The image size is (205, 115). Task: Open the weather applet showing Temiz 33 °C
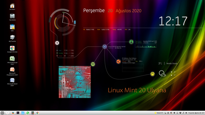tap(159, 113)
